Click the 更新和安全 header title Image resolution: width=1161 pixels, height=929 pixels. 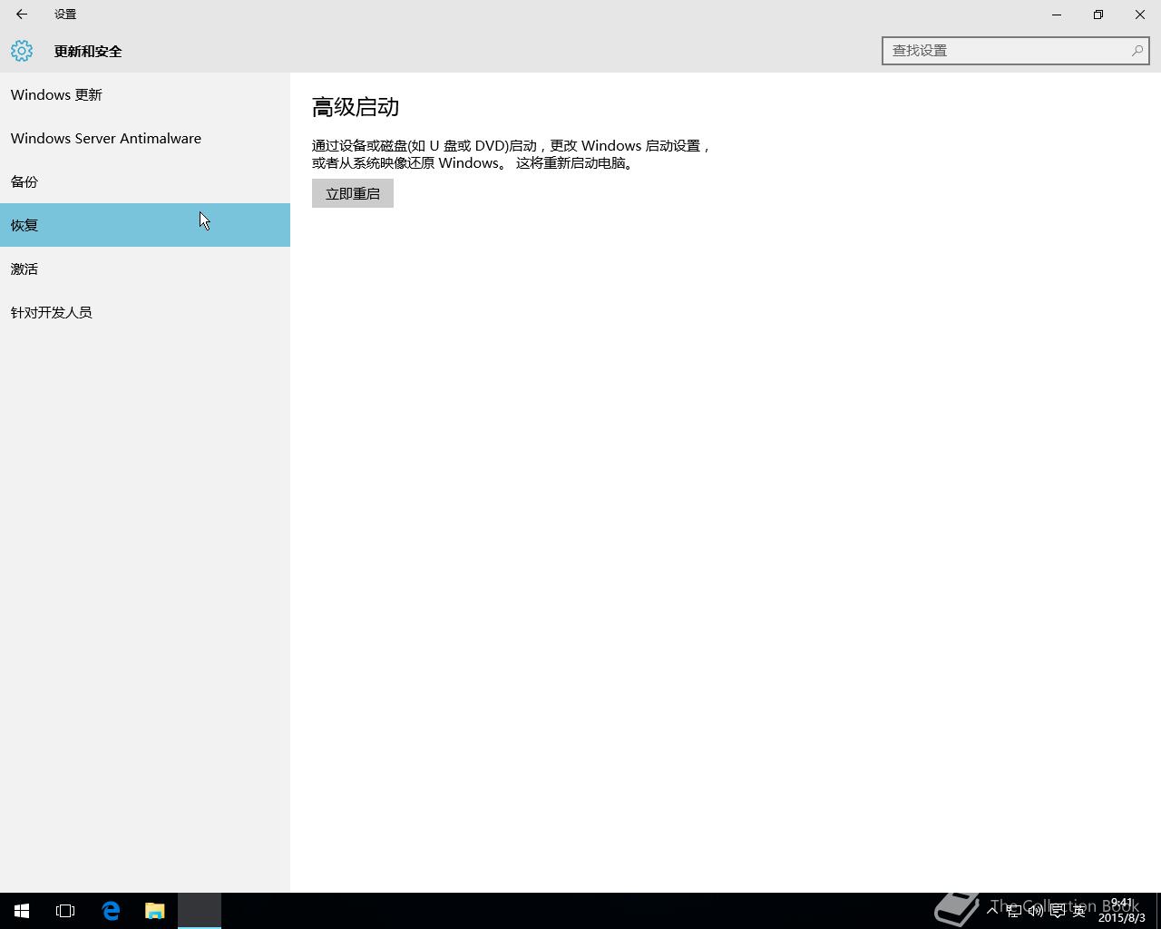pos(88,51)
